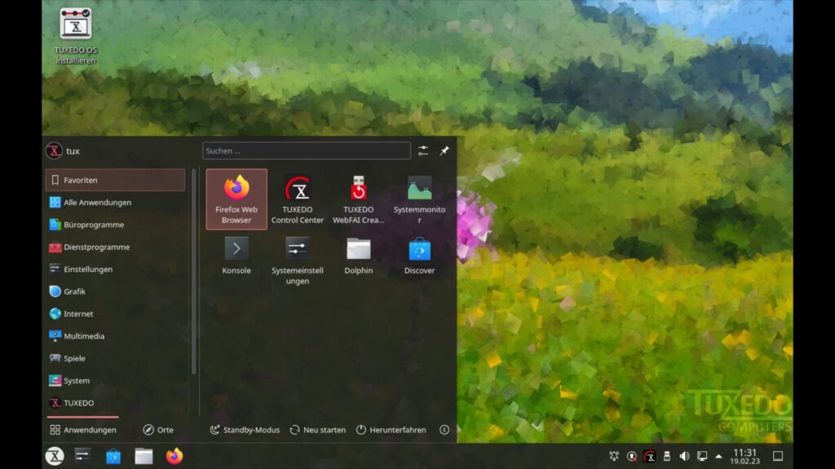Click the Suchen search field
Screen dimensions: 835x469
pos(307,151)
